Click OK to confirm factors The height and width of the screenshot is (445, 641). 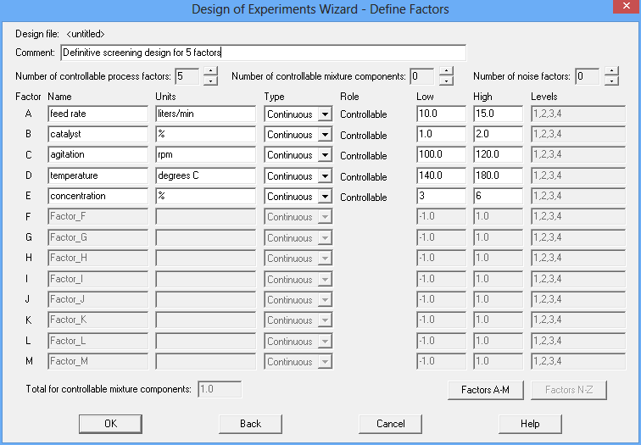[110, 424]
